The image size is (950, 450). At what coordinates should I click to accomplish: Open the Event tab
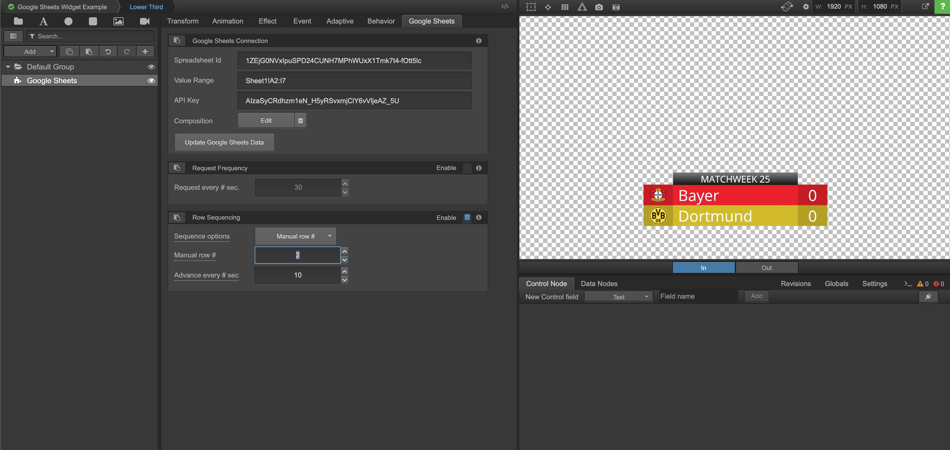(302, 21)
